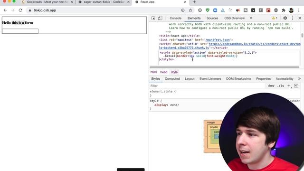Click the element.style rule block

tap(162, 93)
